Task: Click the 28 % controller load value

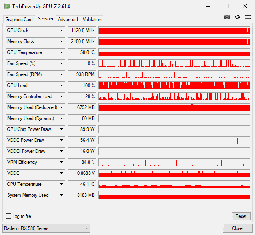Action: pyautogui.click(x=82, y=96)
